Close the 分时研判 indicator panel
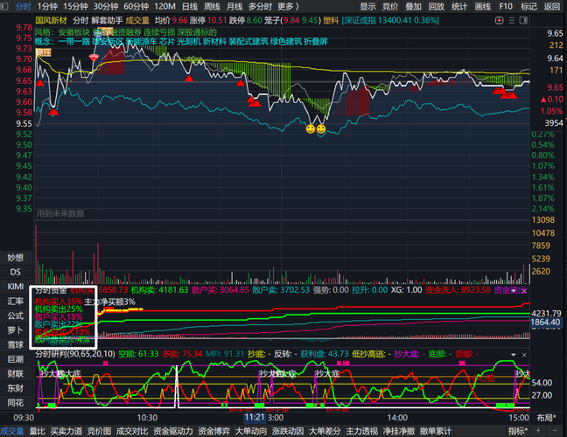Viewport: 567px width, 437px height. click(x=524, y=355)
